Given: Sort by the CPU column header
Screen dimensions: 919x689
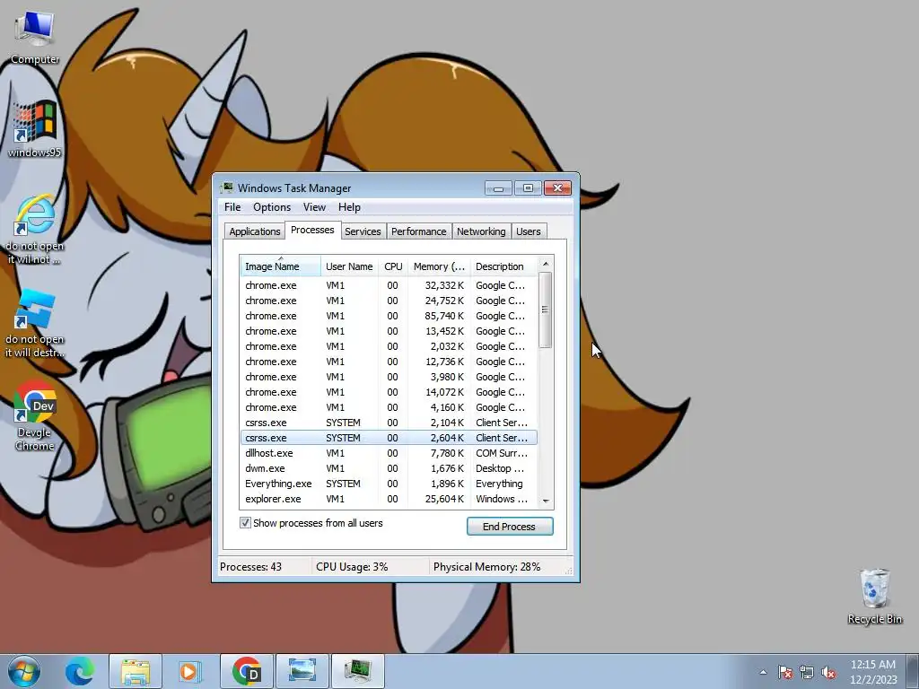Looking at the screenshot, I should [393, 266].
